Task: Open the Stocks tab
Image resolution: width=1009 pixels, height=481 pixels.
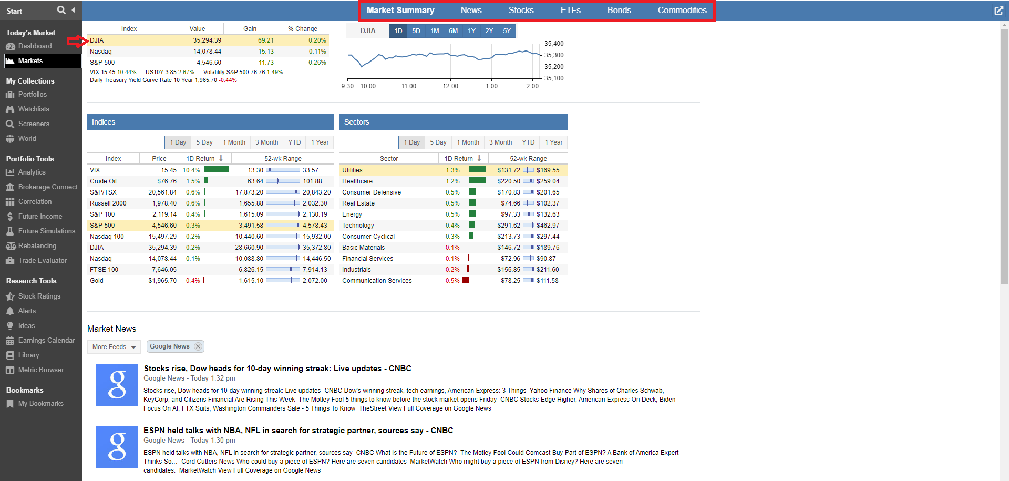Action: pyautogui.click(x=521, y=10)
